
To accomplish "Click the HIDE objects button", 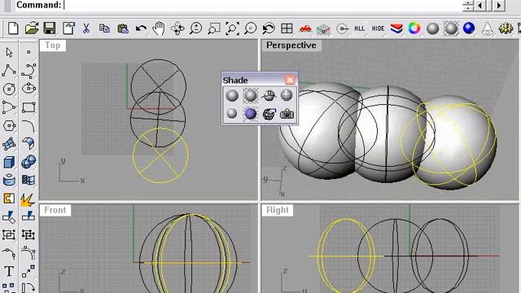I will click(x=378, y=28).
